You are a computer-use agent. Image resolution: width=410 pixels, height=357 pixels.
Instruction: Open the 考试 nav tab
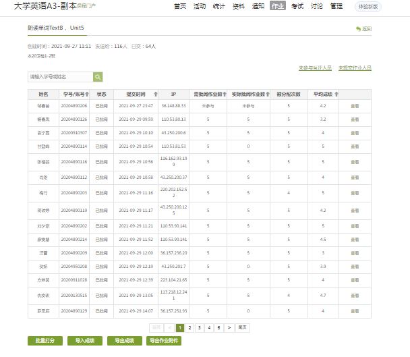click(297, 6)
